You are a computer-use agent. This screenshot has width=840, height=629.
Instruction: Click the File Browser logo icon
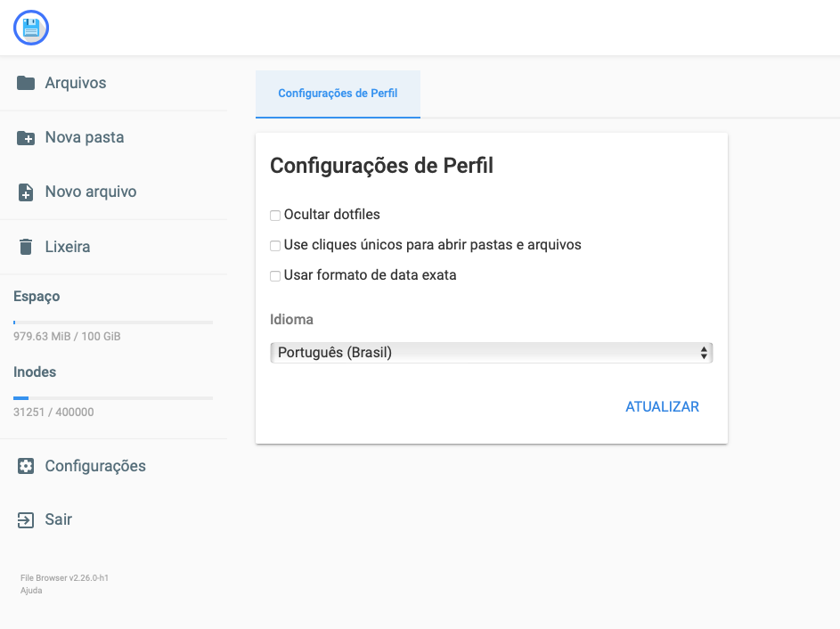(x=30, y=28)
